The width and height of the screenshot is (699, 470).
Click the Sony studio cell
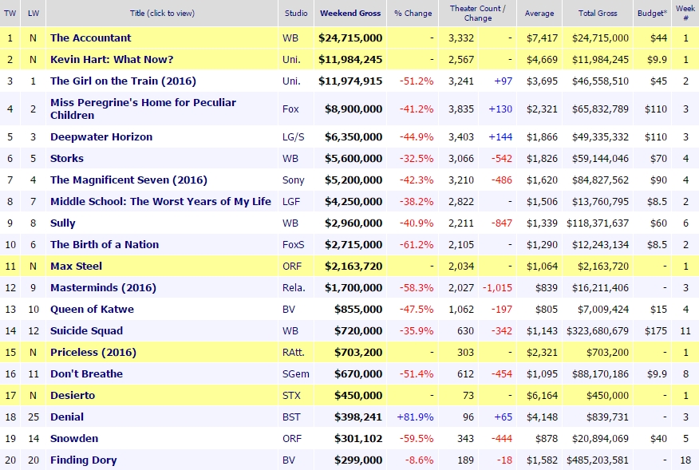(293, 180)
